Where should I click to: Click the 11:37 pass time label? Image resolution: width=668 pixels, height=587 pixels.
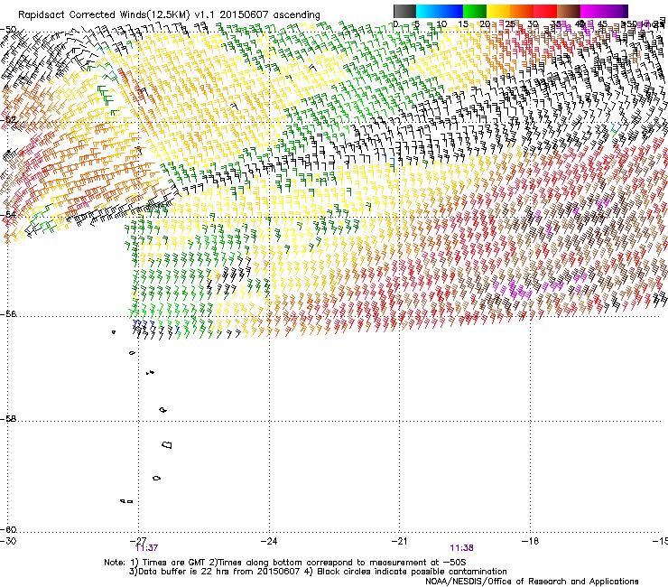point(146,548)
